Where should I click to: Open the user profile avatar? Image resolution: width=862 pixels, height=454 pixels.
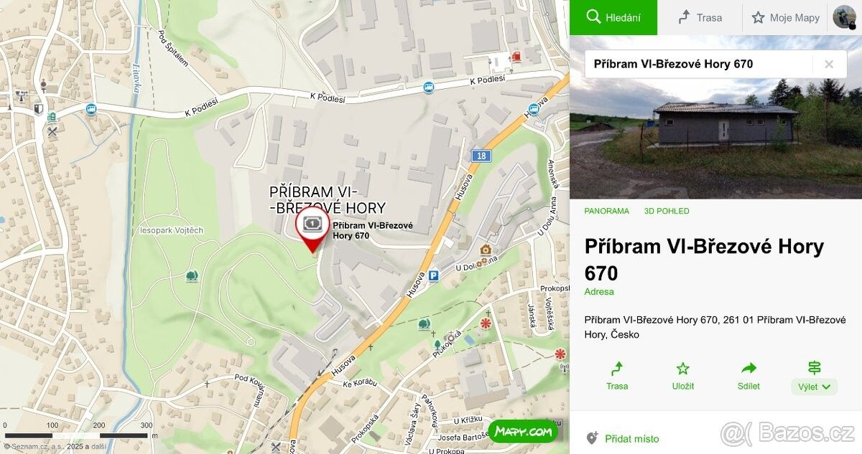point(844,17)
